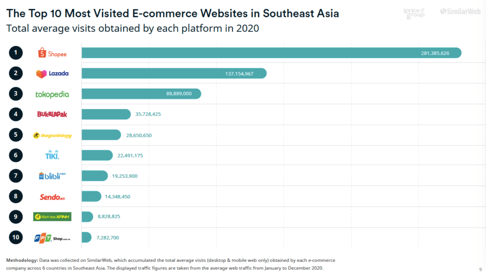Click the Shopee logo

click(52, 53)
